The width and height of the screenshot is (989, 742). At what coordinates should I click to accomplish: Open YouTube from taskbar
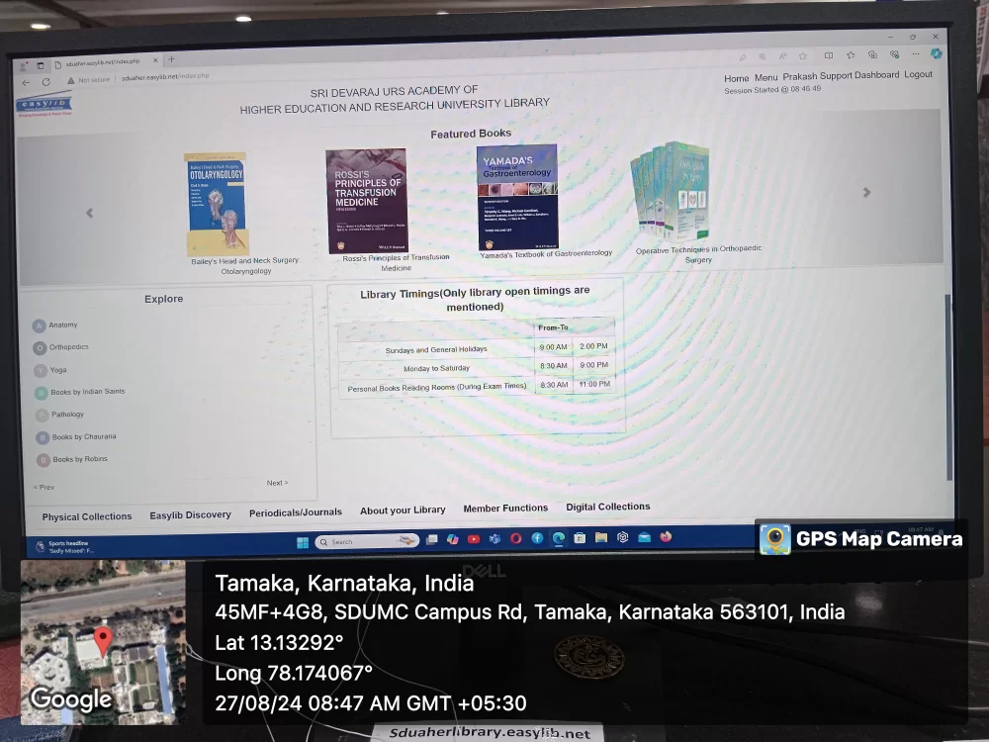(474, 539)
